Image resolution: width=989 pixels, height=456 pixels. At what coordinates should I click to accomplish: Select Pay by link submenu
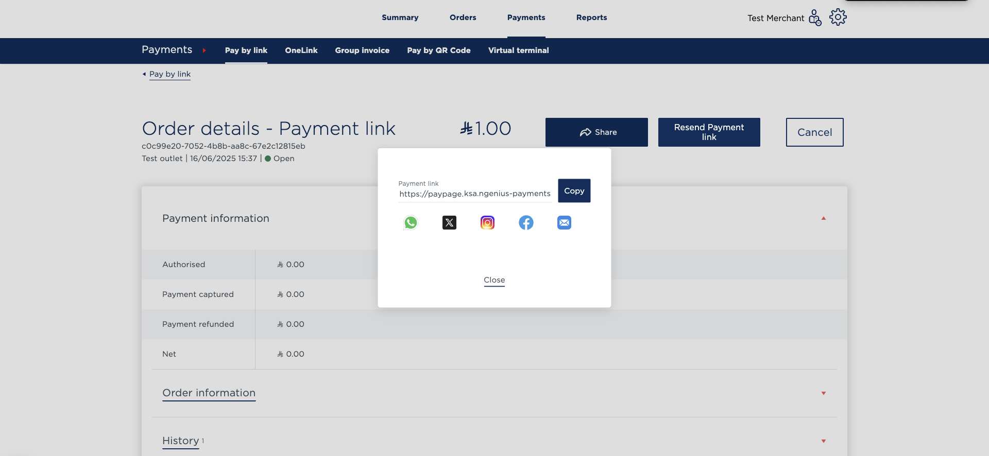click(246, 50)
